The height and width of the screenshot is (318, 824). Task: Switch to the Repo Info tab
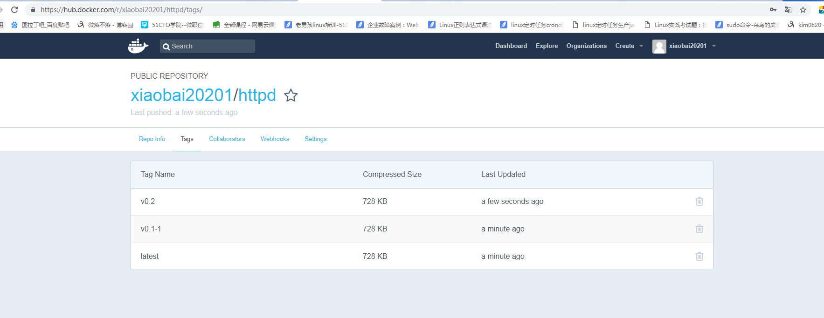(152, 139)
